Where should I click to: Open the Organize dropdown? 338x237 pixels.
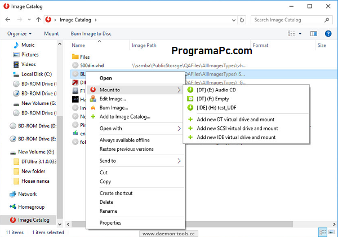click(x=21, y=33)
